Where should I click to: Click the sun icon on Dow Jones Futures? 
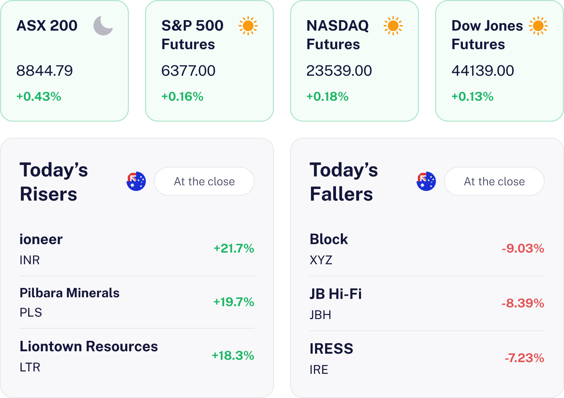click(x=538, y=26)
